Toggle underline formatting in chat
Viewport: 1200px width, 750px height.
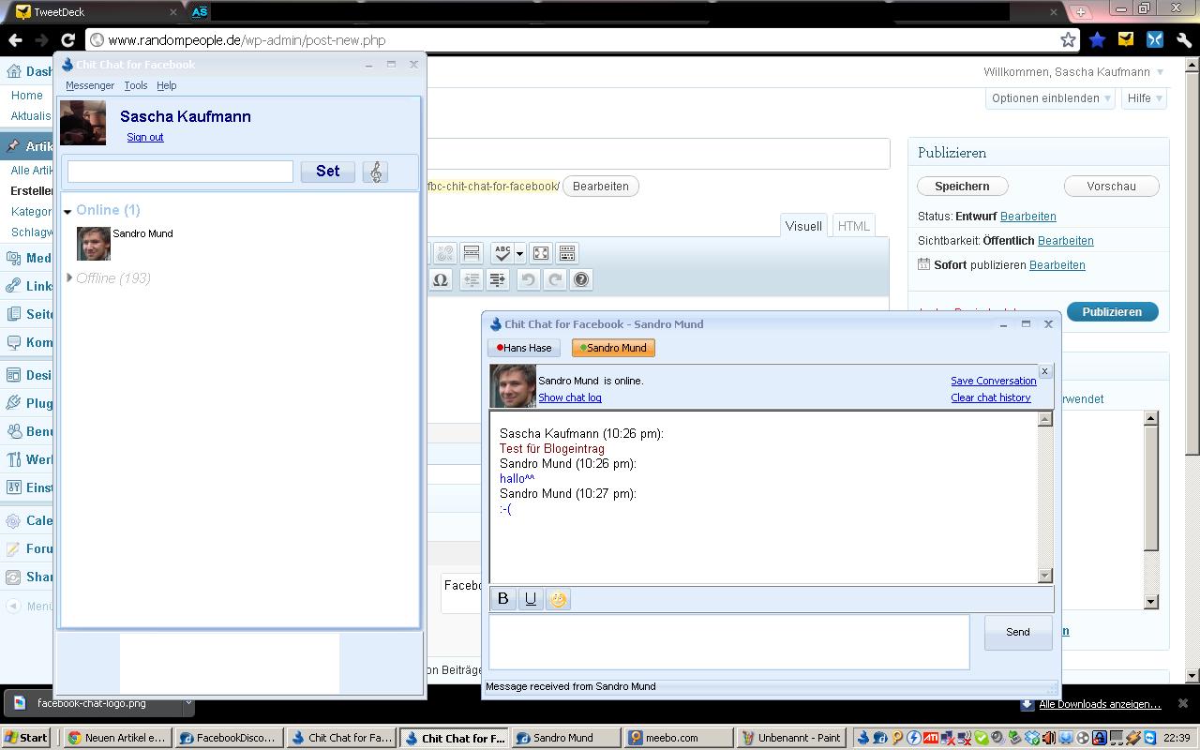[x=531, y=599]
